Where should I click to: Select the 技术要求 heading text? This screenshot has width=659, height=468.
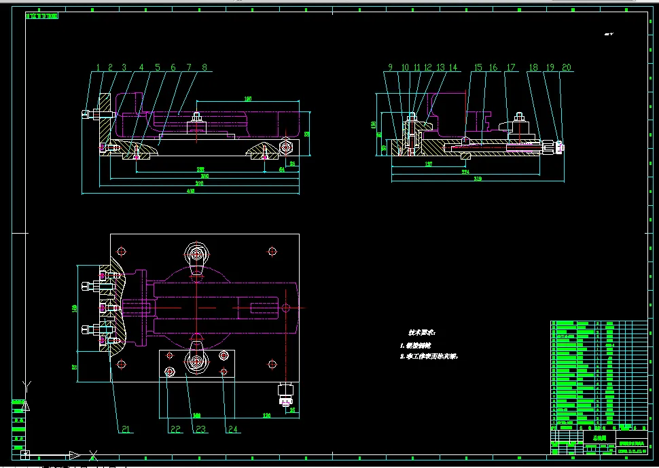(423, 333)
